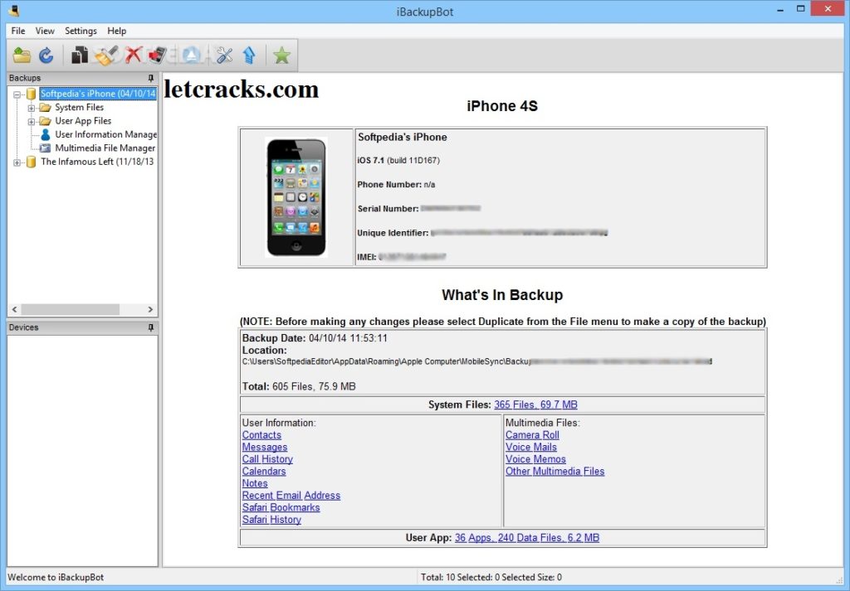Click the paintbrush clean-up toolbar icon
This screenshot has height=591, width=850.
click(105, 56)
